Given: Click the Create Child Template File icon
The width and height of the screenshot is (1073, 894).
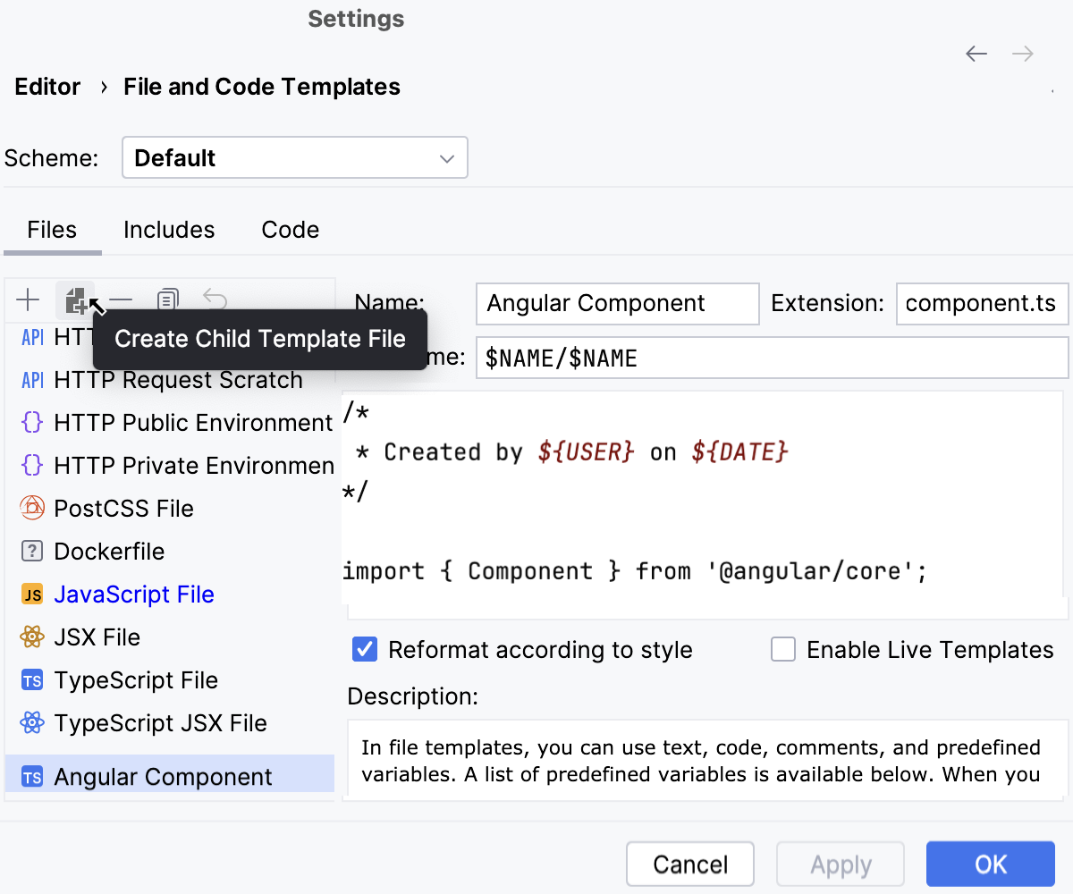Looking at the screenshot, I should click(x=76, y=300).
